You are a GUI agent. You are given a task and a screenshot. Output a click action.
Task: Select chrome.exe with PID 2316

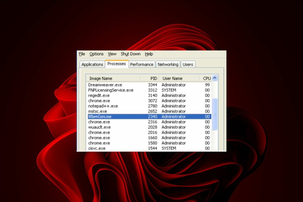(149, 122)
